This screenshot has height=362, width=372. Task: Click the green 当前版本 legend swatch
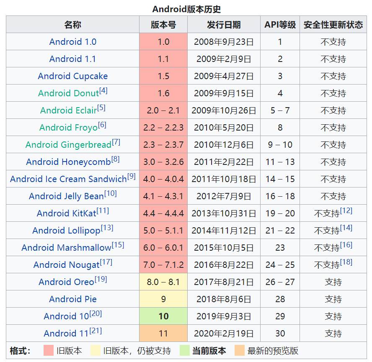tap(184, 350)
